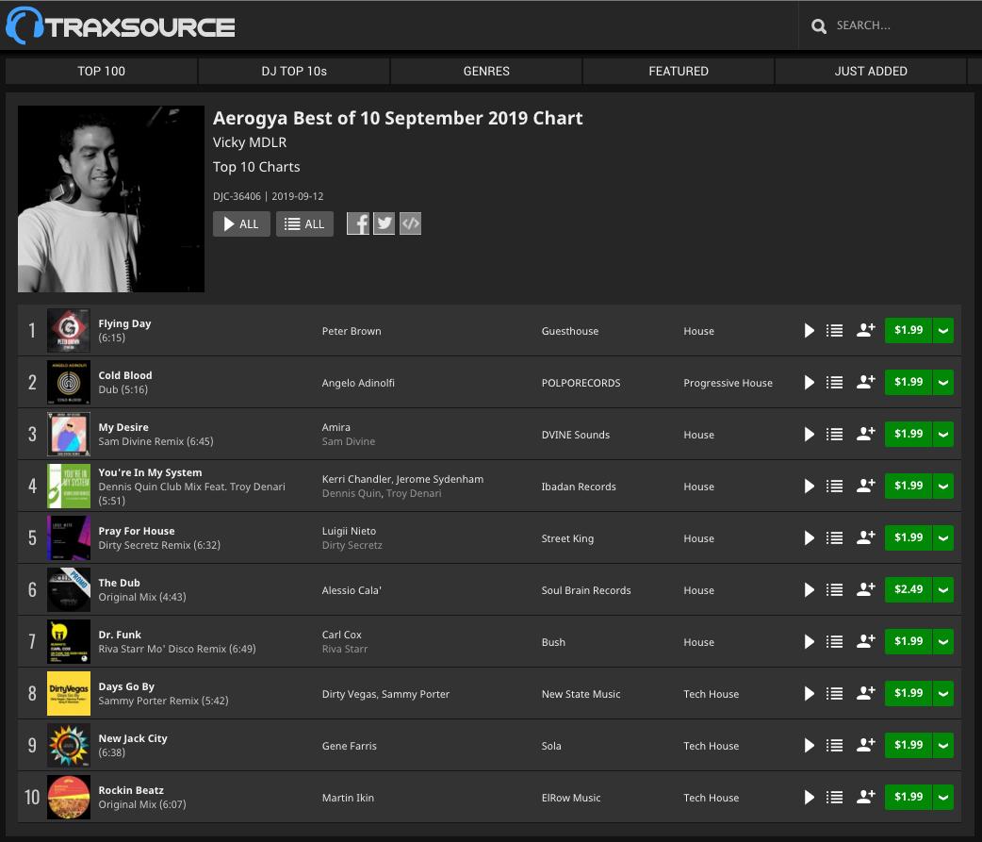Open the DJ TOP 10s tab
This screenshot has height=842, width=982.
click(x=294, y=71)
